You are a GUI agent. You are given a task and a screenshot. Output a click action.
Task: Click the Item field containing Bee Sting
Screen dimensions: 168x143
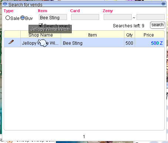tap(53, 17)
